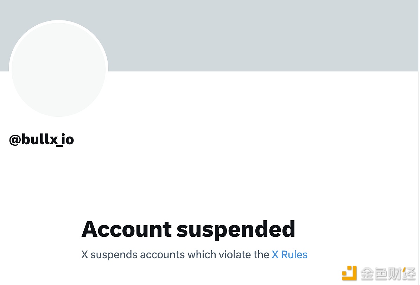The image size is (420, 285).
Task: Click the word "suspends" in the description
Action: coord(114,254)
